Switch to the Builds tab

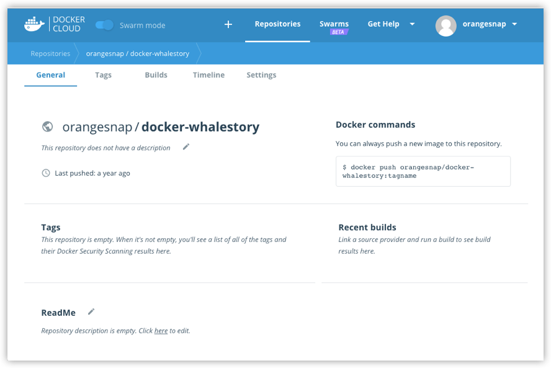click(156, 74)
